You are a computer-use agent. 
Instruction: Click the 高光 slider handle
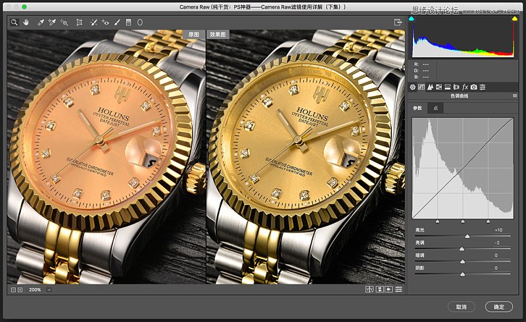[x=467, y=236]
